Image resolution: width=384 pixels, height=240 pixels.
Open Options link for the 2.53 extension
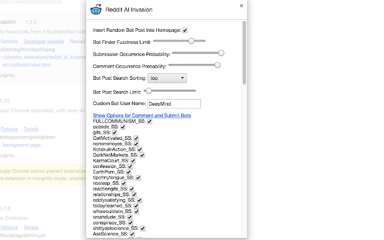click(x=9, y=129)
